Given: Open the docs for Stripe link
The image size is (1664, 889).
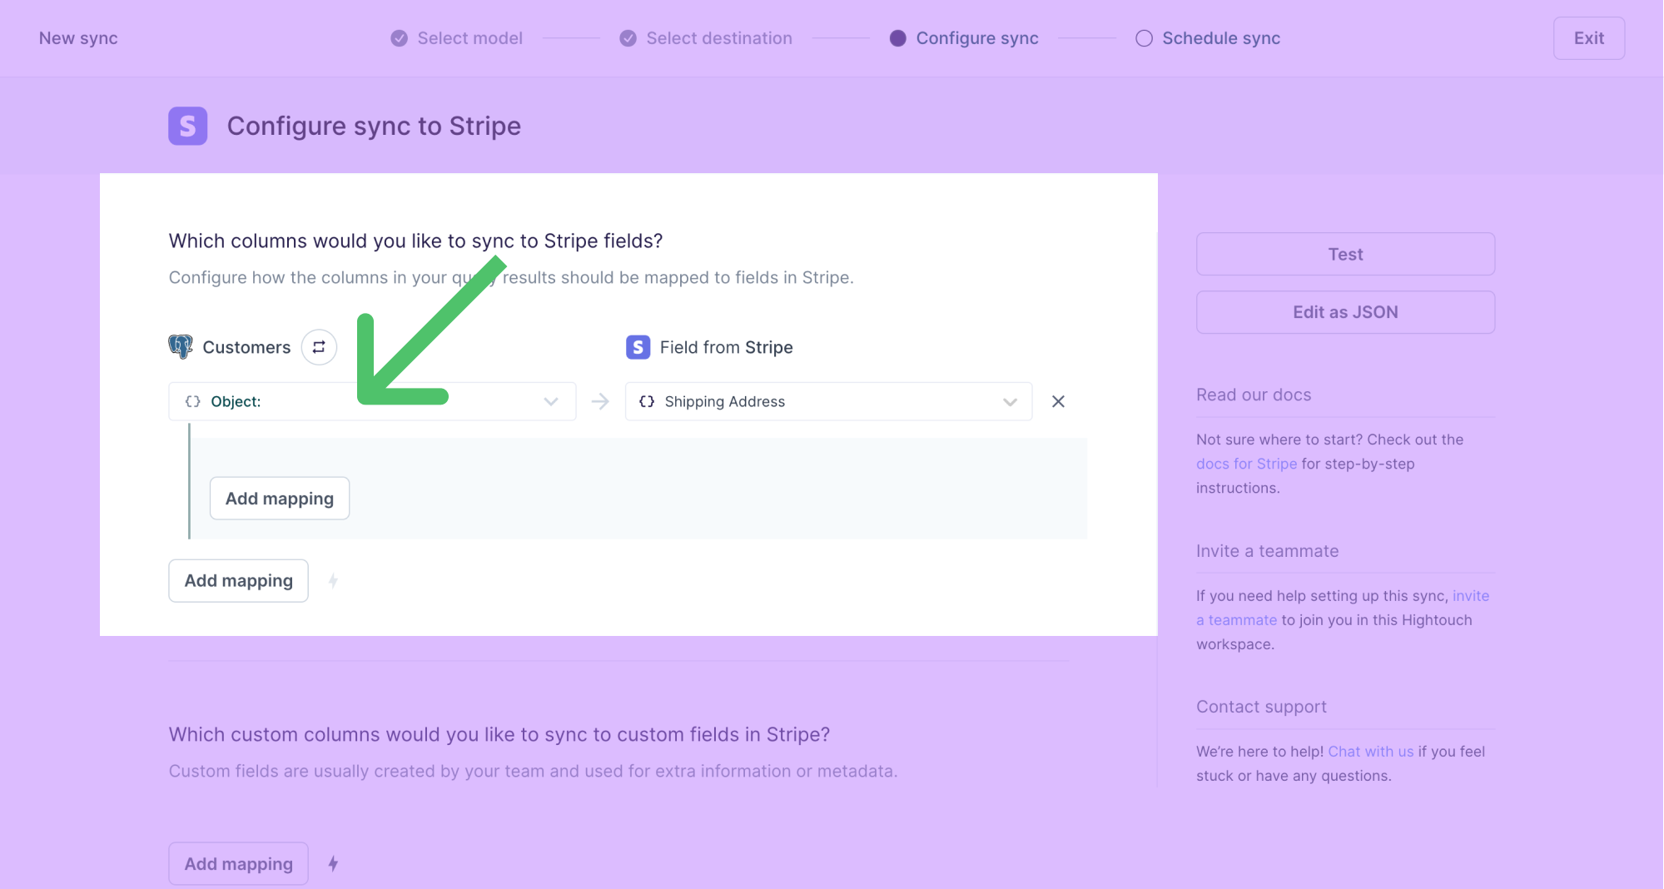Looking at the screenshot, I should point(1246,464).
